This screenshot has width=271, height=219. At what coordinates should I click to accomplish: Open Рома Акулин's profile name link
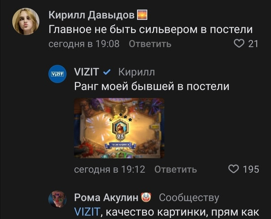106,197
